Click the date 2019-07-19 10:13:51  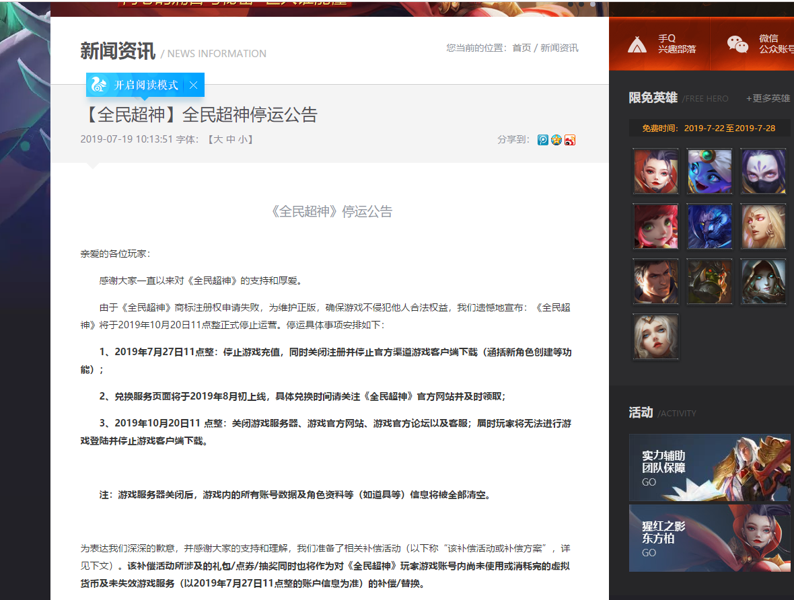(127, 139)
